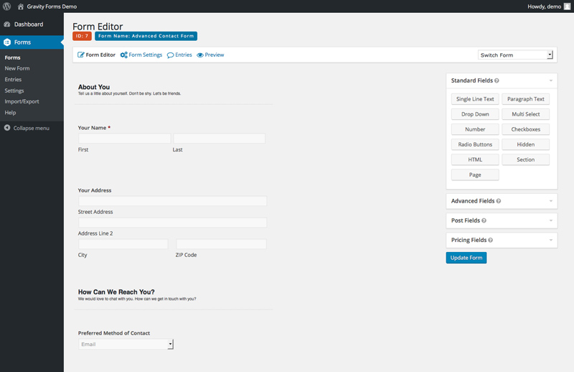The image size is (574, 372).
Task: Open Import/Export in the sidebar
Action: (22, 101)
